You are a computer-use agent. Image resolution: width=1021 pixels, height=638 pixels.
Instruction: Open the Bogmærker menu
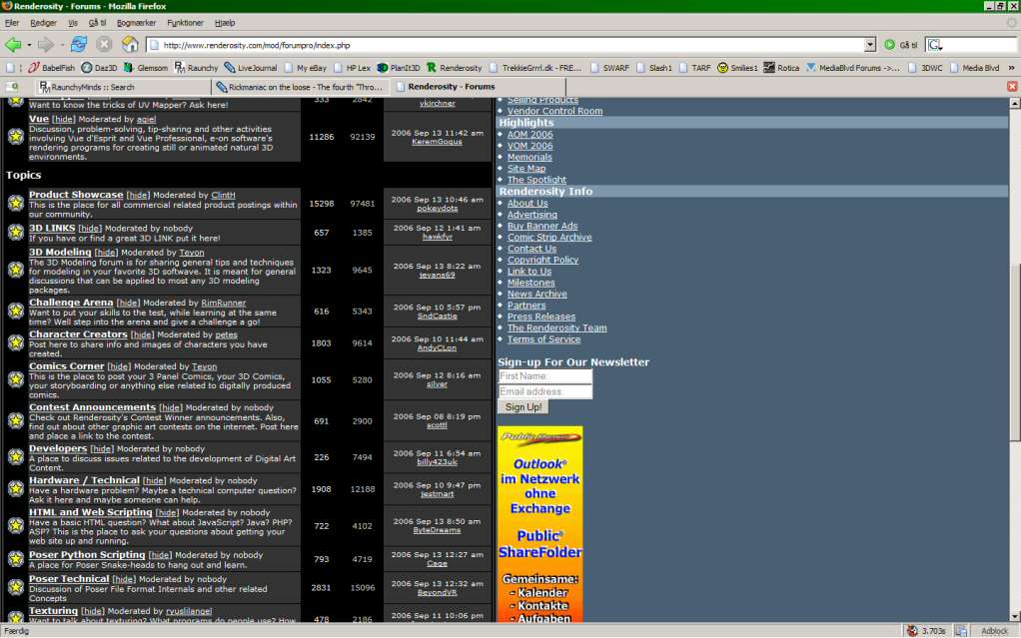coord(136,22)
